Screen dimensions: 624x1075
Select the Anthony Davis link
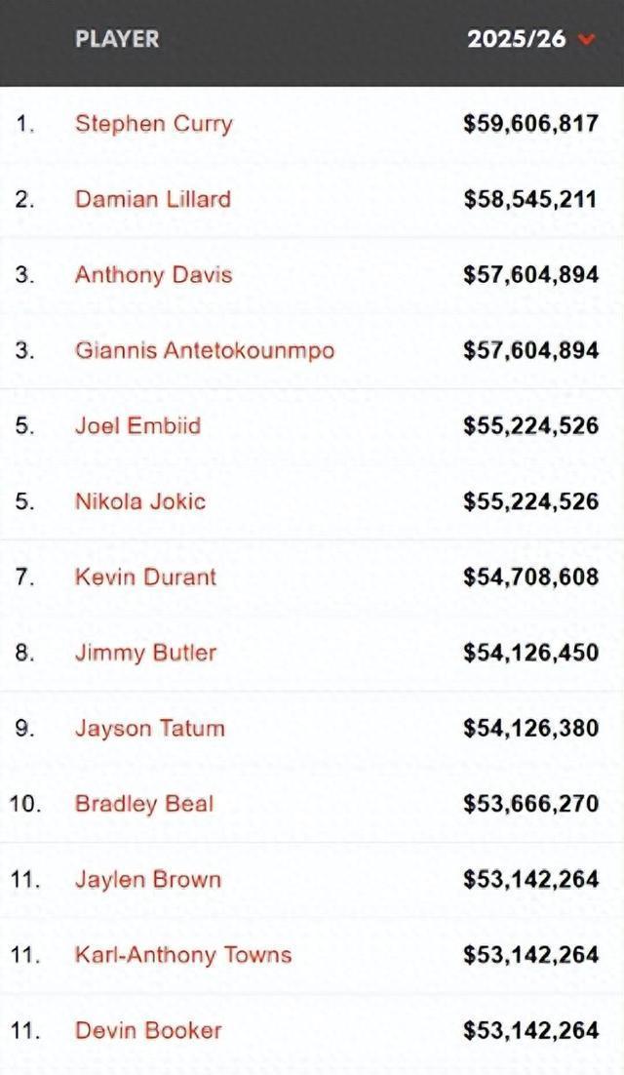(x=153, y=276)
